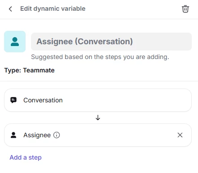Click the teal person avatar icon

[15, 42]
